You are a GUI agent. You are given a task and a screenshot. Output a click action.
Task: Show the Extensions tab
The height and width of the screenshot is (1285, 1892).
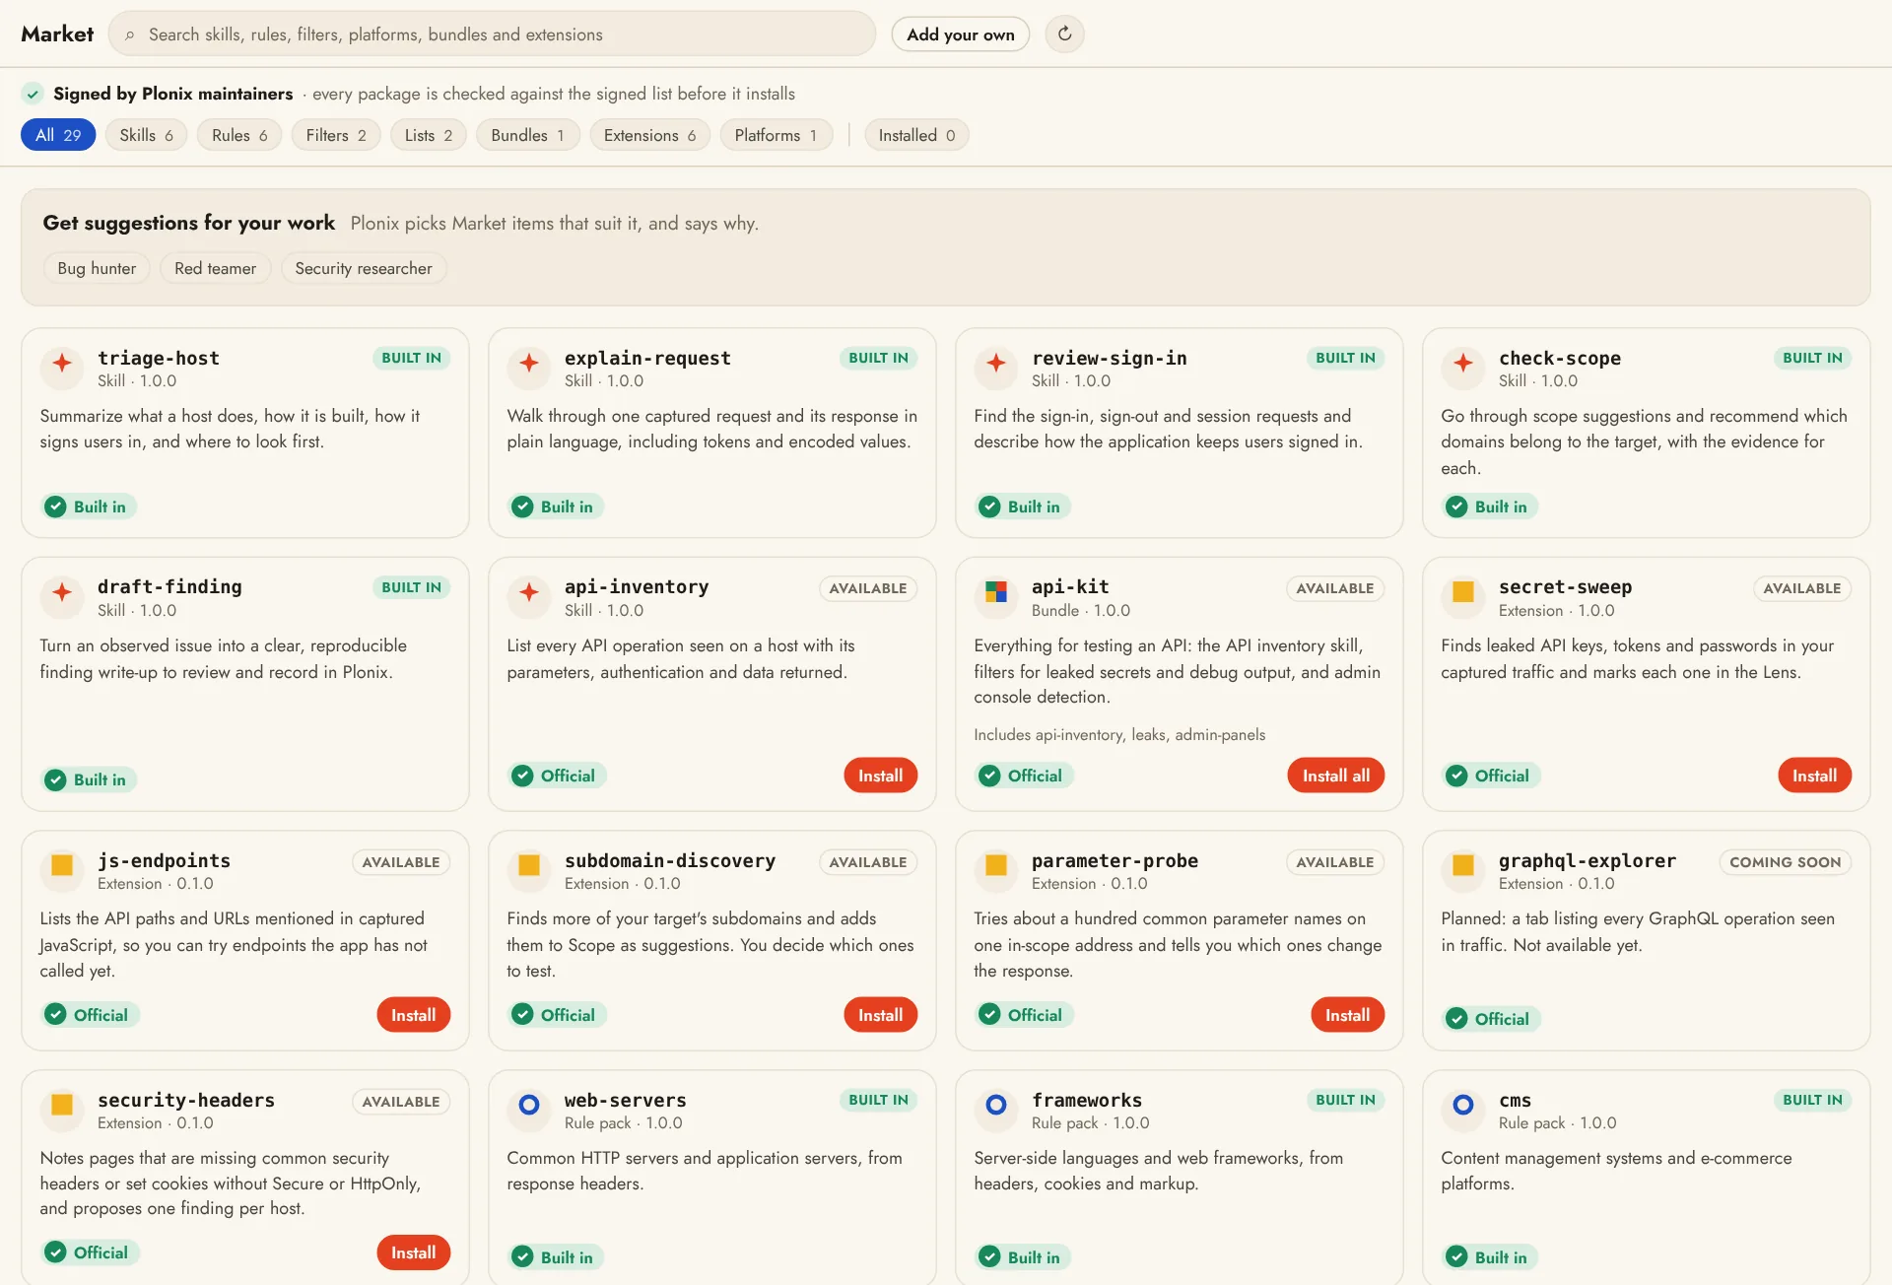pyautogui.click(x=649, y=135)
